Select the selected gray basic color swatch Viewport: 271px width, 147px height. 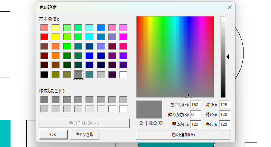pos(78,75)
